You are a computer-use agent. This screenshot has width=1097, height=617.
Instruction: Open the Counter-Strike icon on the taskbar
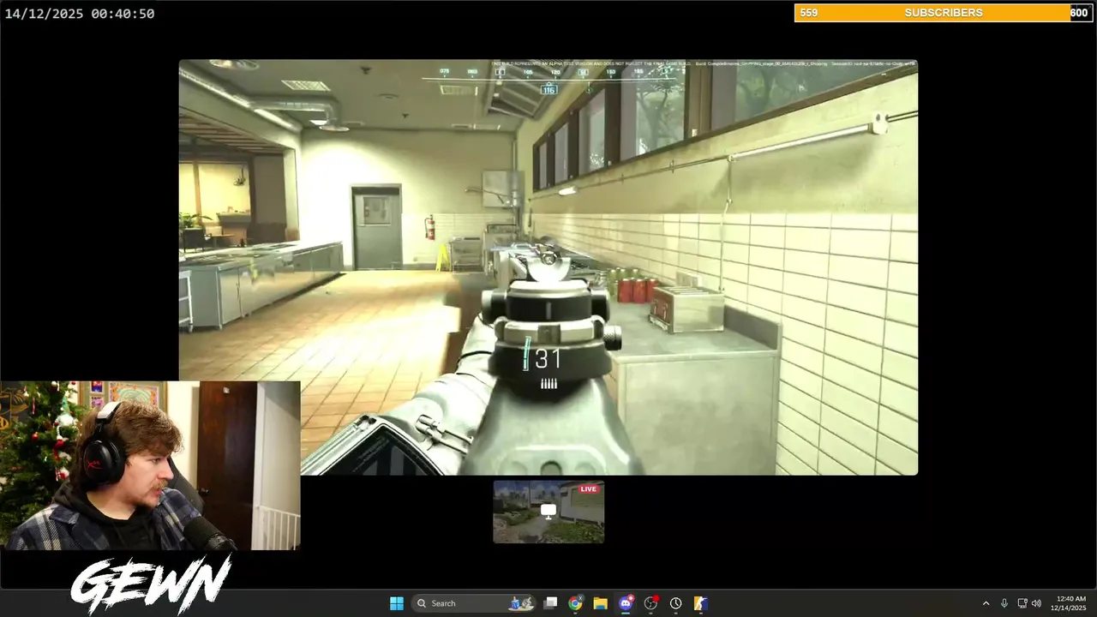[700, 603]
